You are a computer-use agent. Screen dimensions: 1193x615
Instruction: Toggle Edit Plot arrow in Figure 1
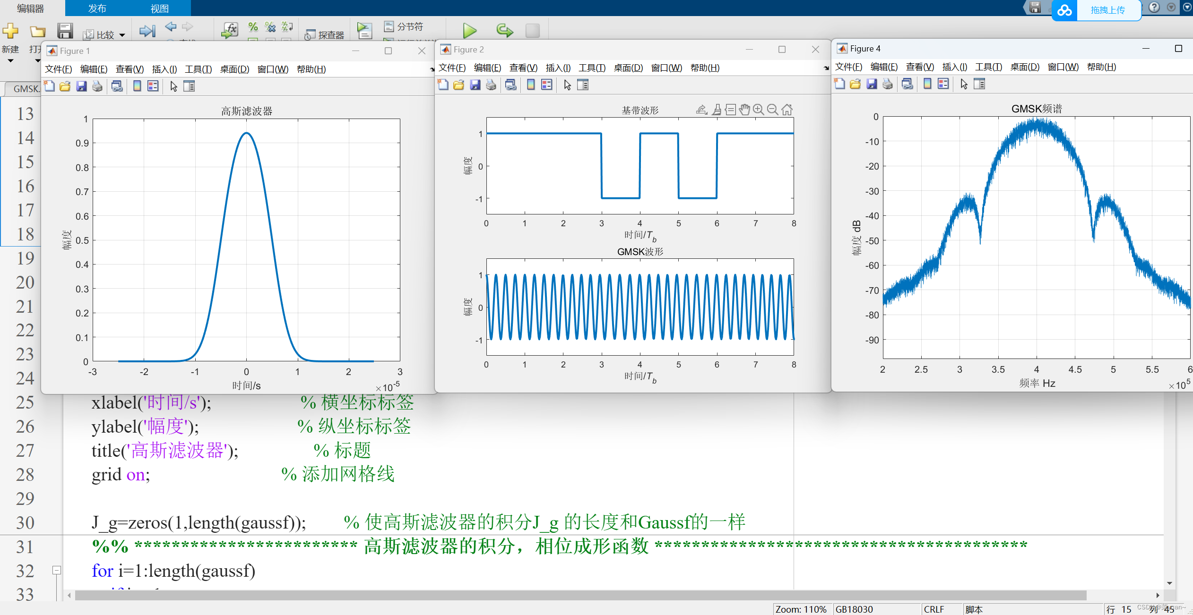[173, 86]
